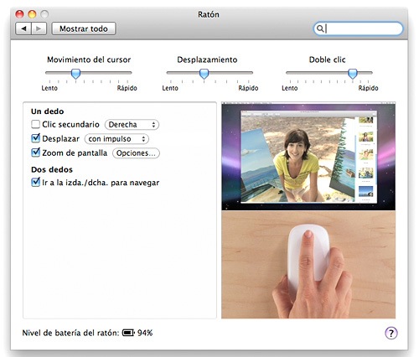Image resolution: width=419 pixels, height=357 pixels.
Task: Adjust the Movimiento del cursor slider handle
Action: [x=75, y=74]
